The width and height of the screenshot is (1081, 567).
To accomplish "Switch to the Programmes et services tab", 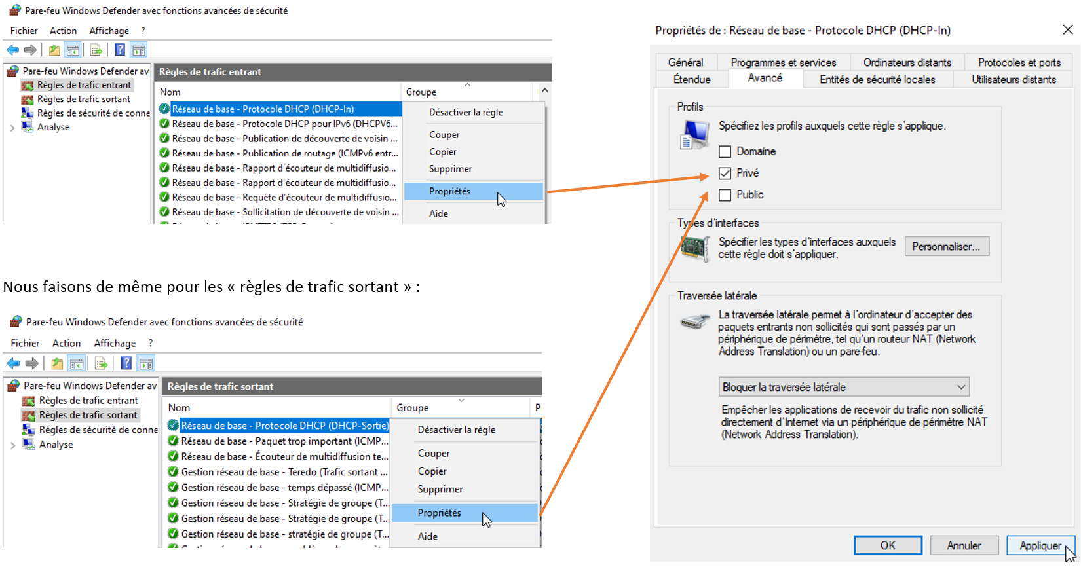I will [x=784, y=62].
